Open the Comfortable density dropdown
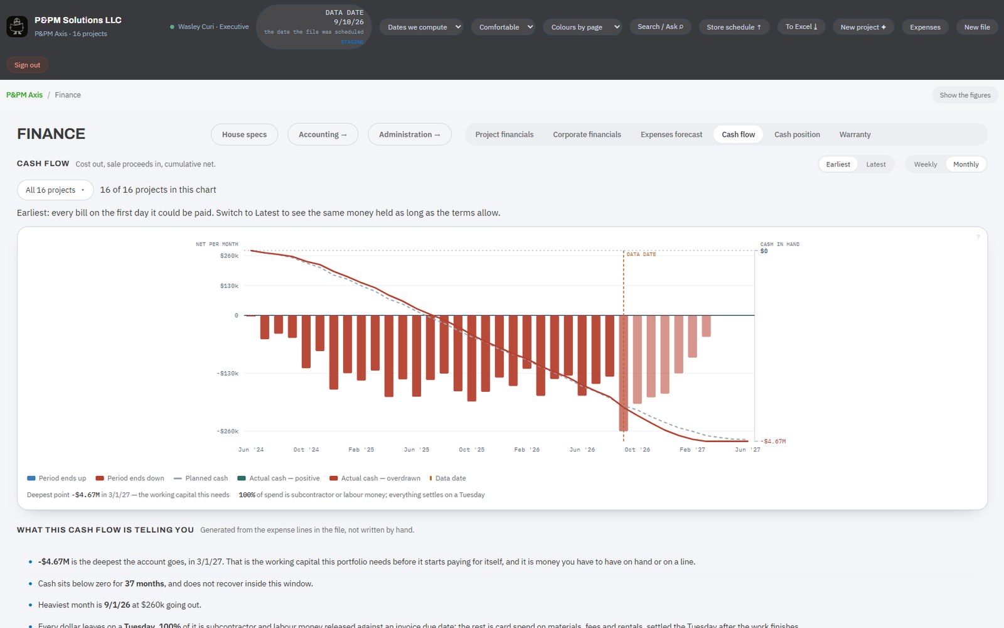Viewport: 1004px width, 628px height. tap(503, 27)
